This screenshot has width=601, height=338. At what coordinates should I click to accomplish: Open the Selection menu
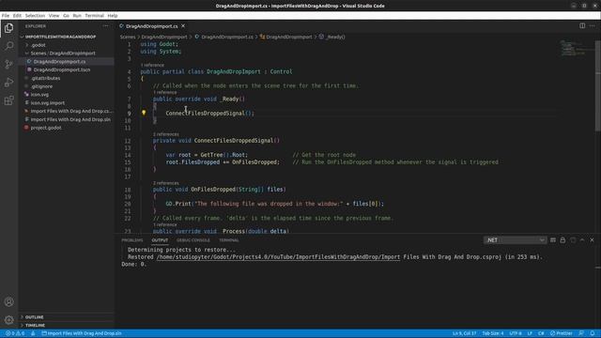click(35, 15)
